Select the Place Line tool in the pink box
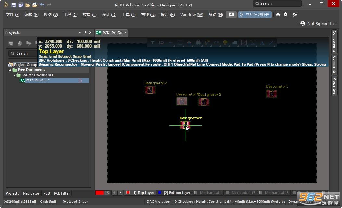The width and height of the screenshot is (342, 208). [244, 43]
